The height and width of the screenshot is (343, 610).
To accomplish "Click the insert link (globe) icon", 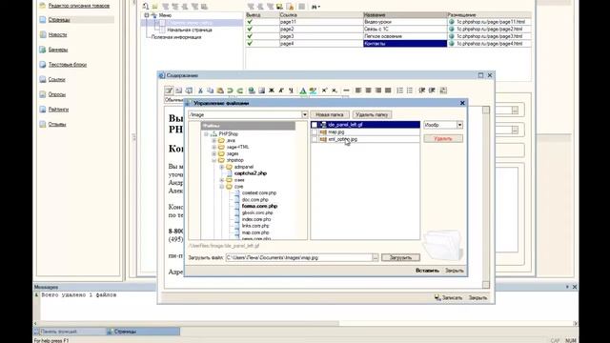I will pyautogui.click(x=252, y=91).
